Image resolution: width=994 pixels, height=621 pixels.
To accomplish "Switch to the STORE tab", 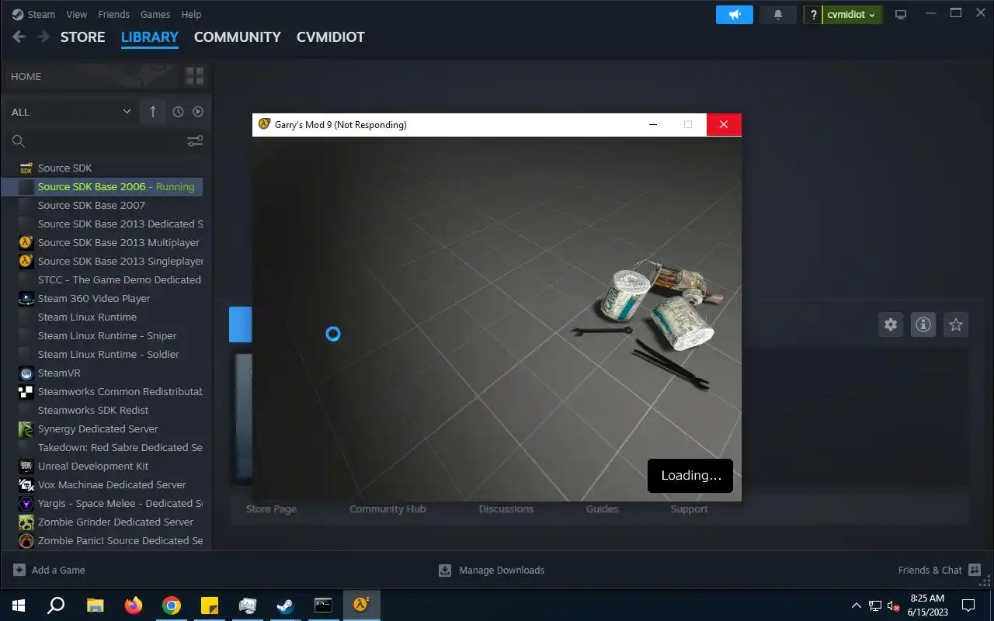I will point(83,36).
